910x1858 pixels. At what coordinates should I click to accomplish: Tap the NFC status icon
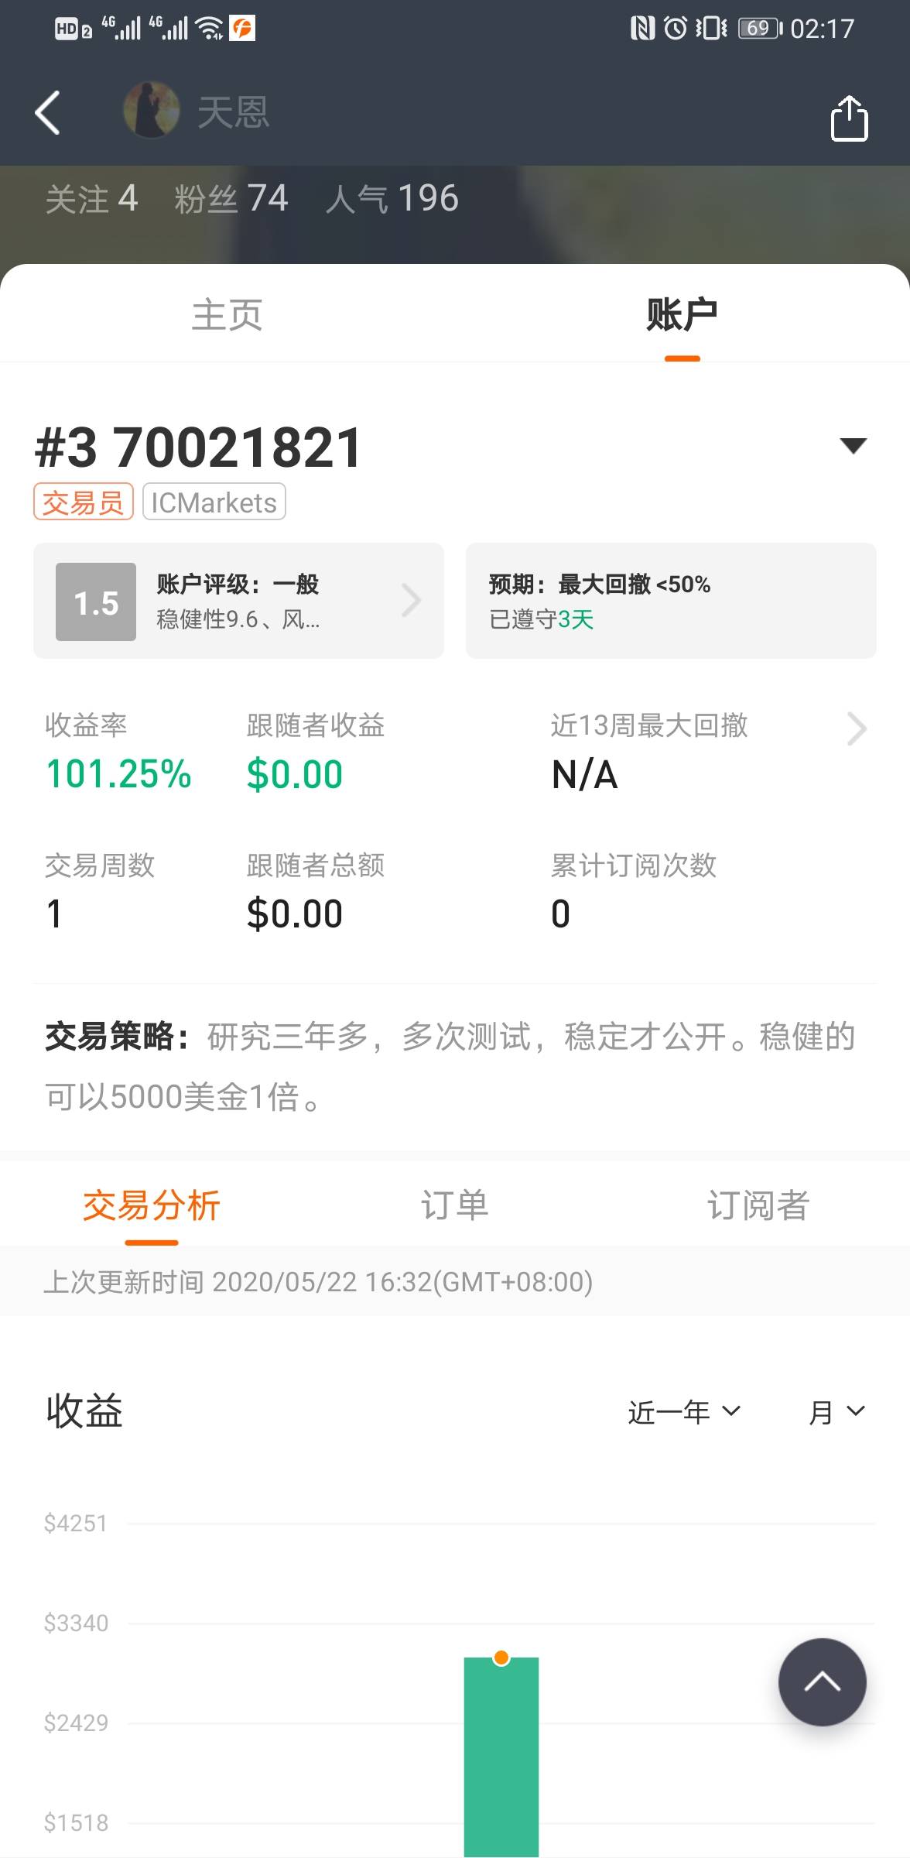tap(641, 29)
